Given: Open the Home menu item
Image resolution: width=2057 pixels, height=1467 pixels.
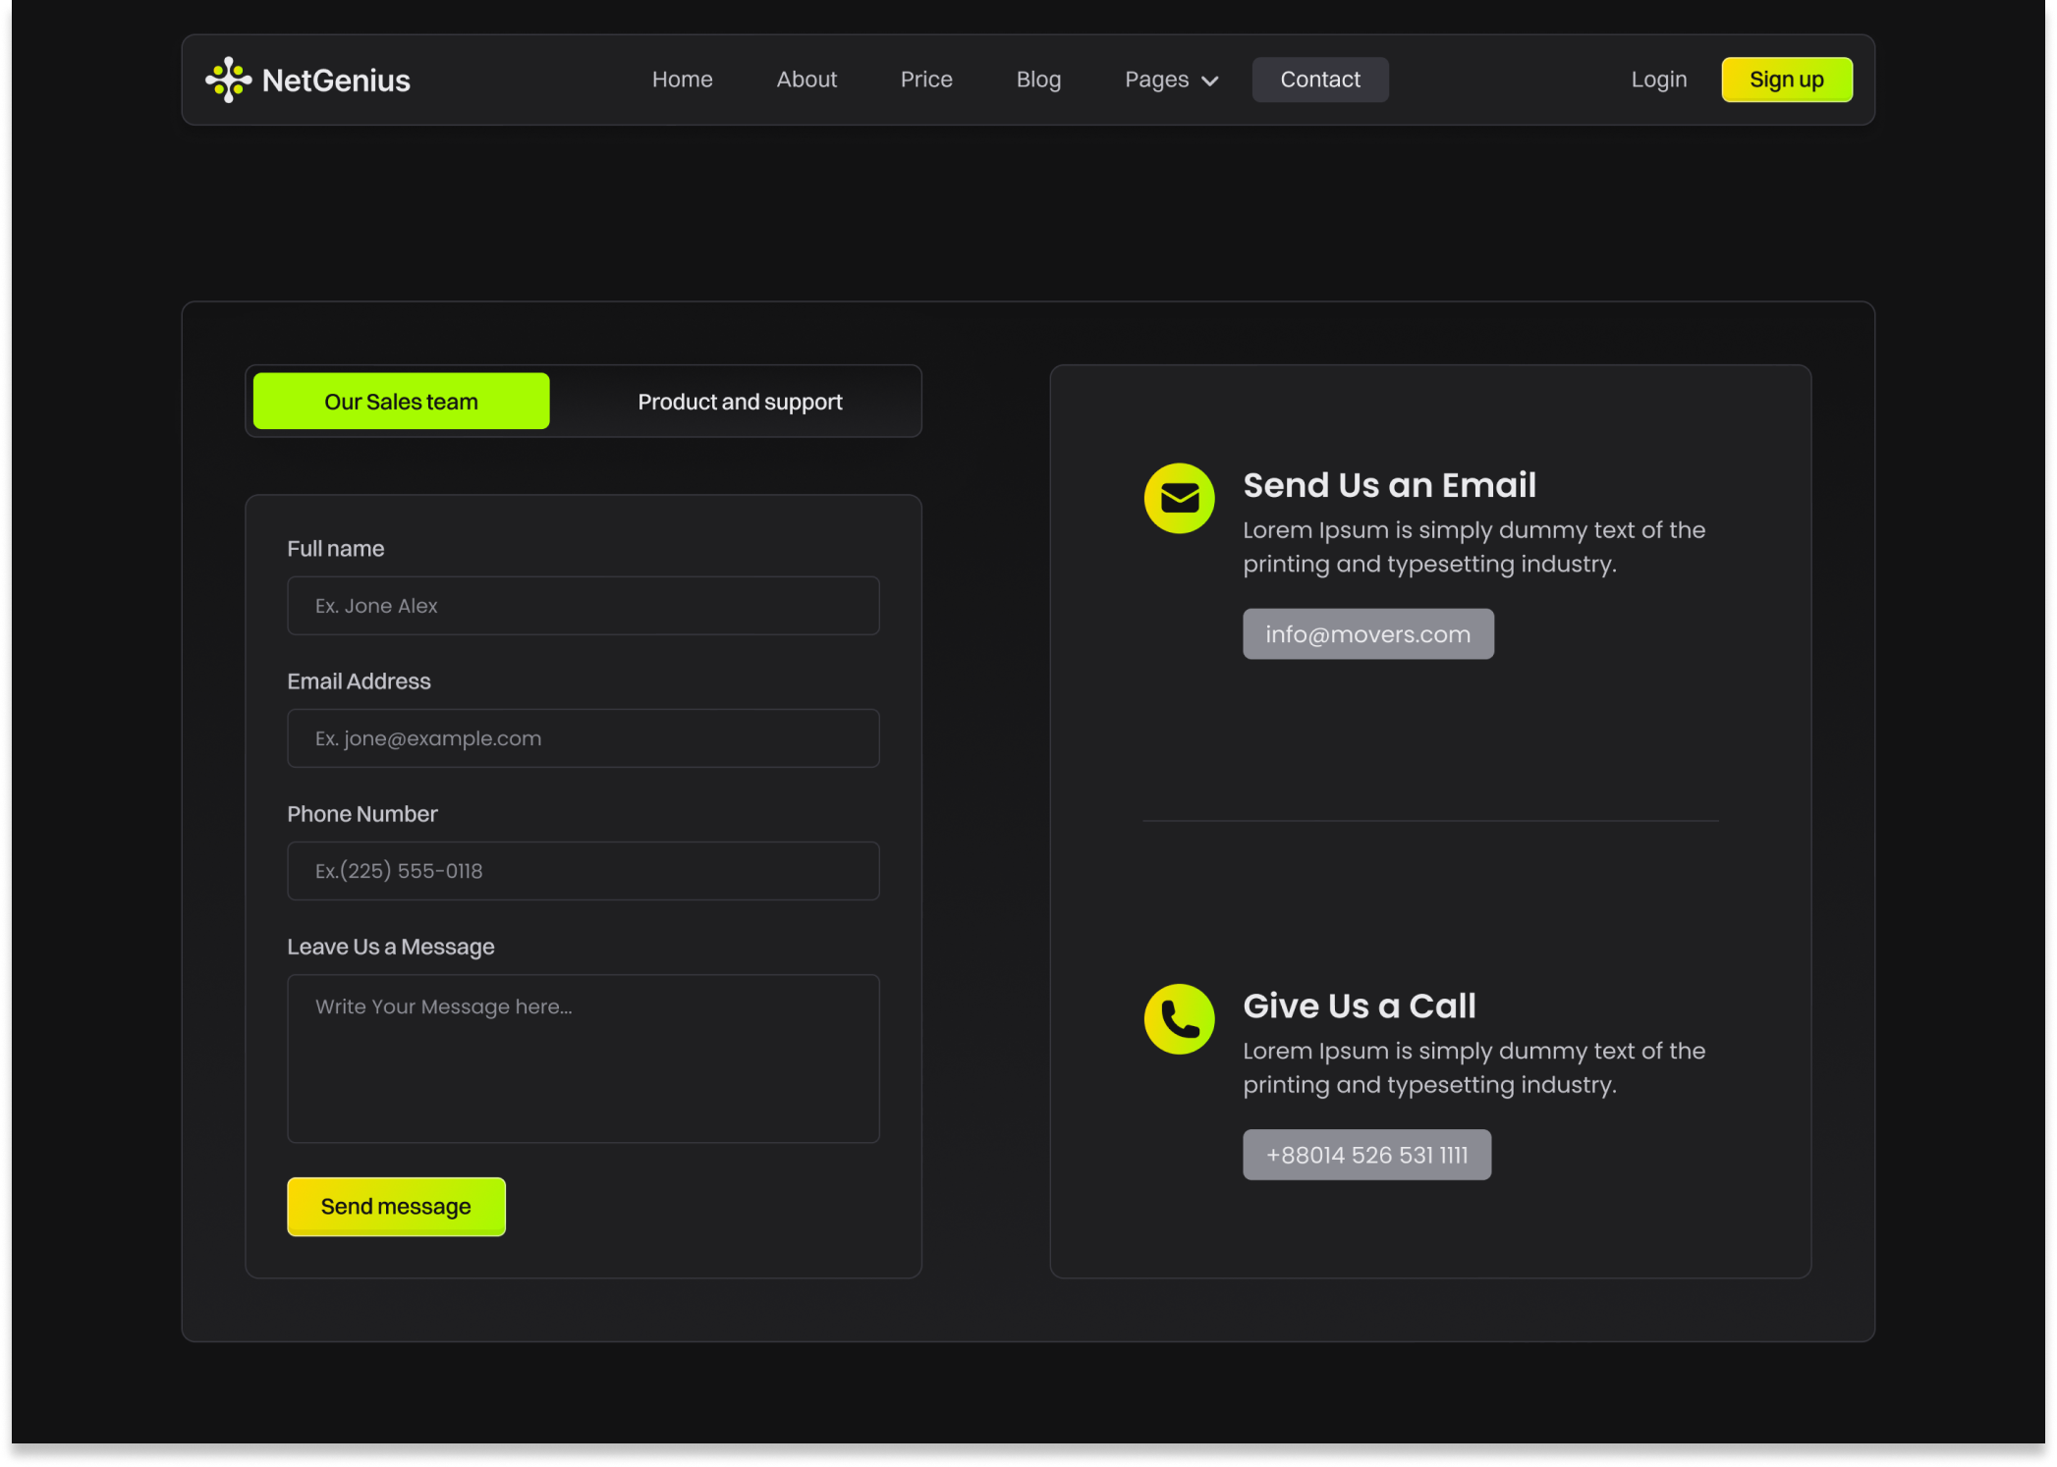Looking at the screenshot, I should tap(682, 80).
